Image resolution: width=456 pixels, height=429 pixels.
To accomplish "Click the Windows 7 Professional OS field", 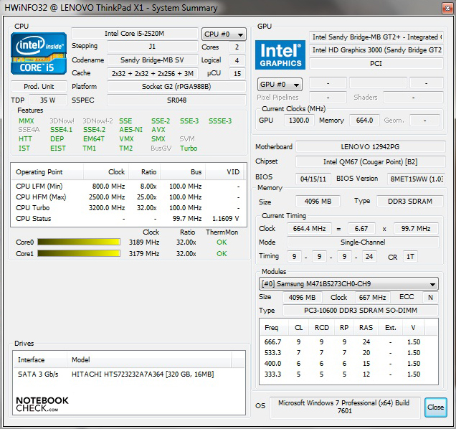I will click(345, 407).
